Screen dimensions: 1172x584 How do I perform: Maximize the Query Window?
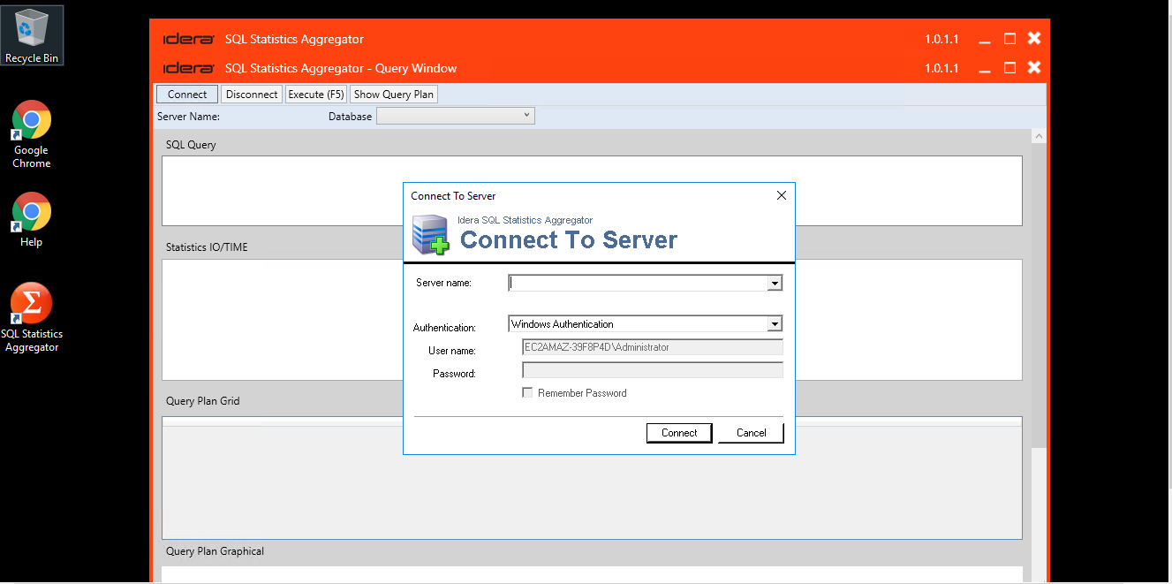(1009, 68)
